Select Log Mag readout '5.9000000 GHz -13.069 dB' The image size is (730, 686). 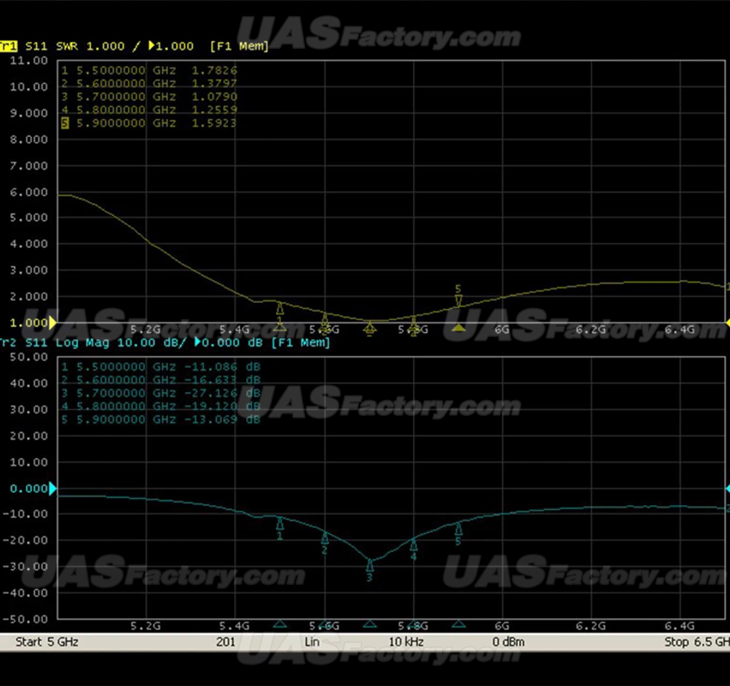161,420
